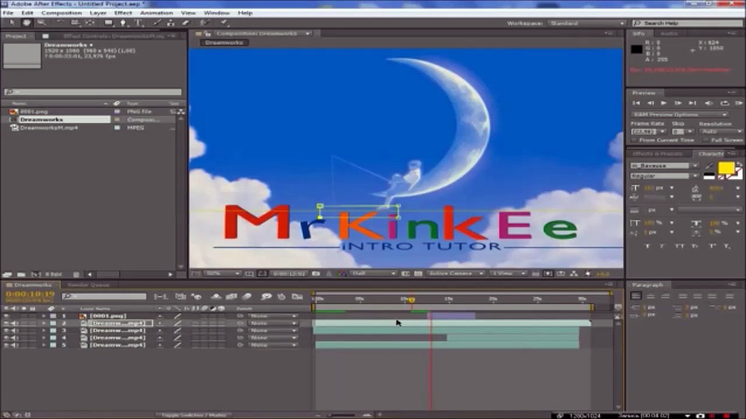Open the File menu
The width and height of the screenshot is (746, 419).
coord(8,13)
